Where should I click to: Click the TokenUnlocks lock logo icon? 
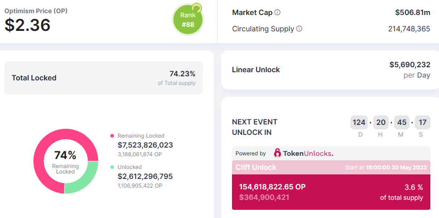277,154
